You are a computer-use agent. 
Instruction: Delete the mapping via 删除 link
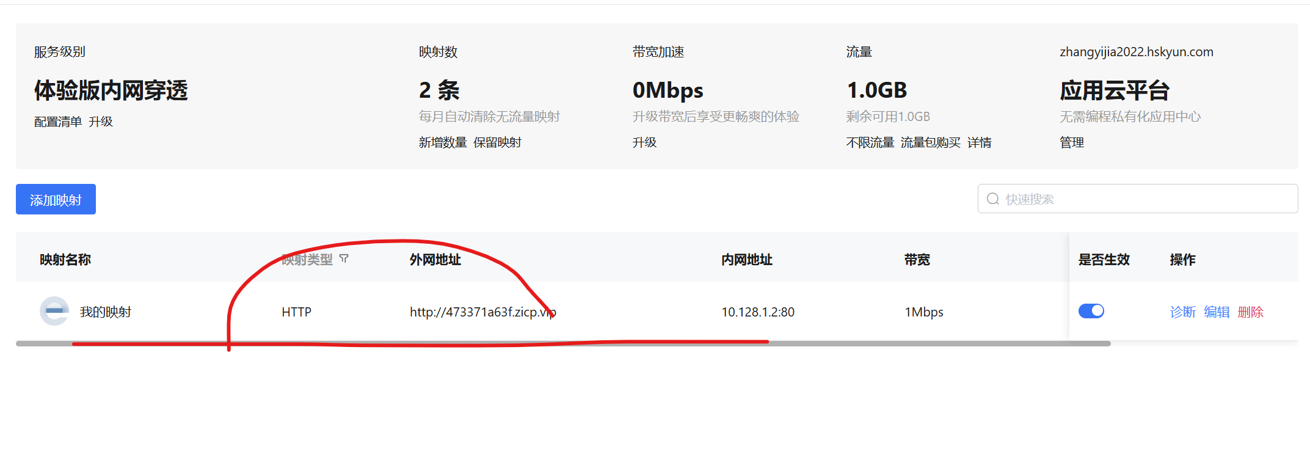pyautogui.click(x=1250, y=312)
